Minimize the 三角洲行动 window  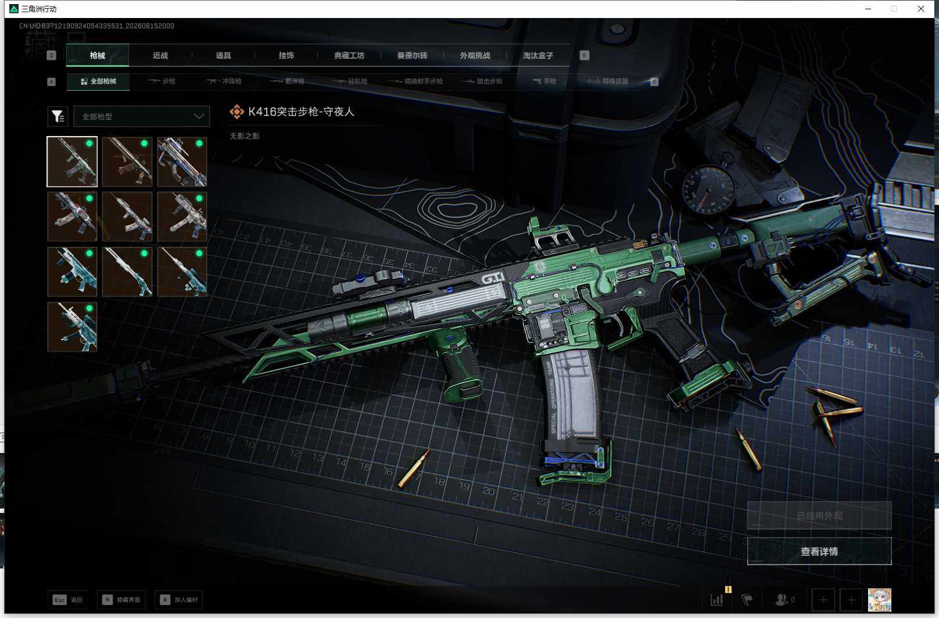(x=868, y=9)
